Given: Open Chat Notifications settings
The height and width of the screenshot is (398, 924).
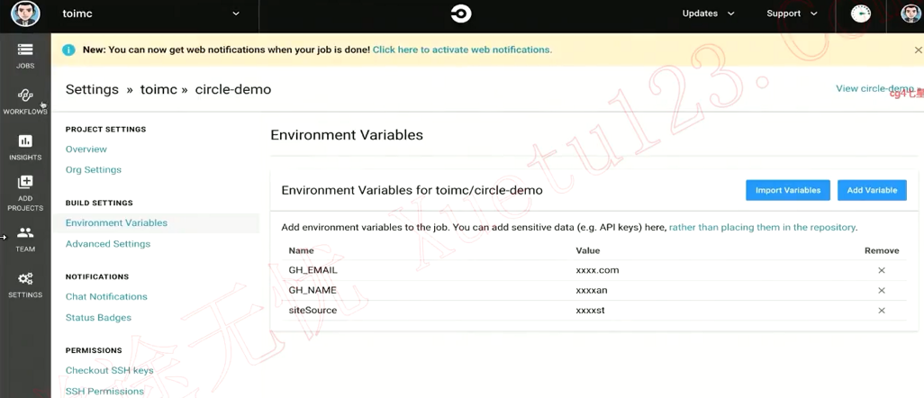Looking at the screenshot, I should click(x=106, y=296).
